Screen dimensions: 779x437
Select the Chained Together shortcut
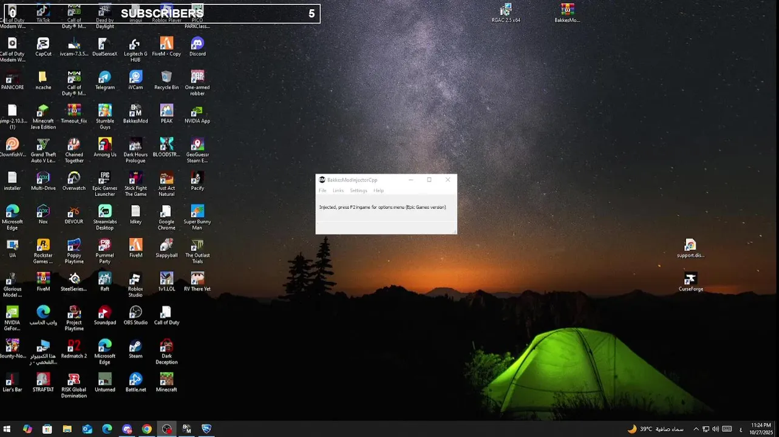click(x=74, y=151)
